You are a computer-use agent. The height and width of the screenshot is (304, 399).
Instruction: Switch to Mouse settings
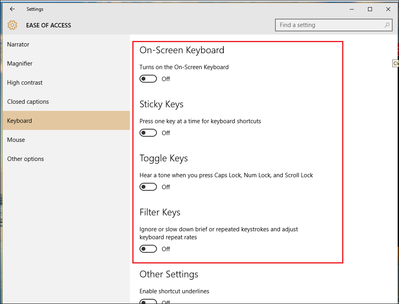pyautogui.click(x=16, y=140)
